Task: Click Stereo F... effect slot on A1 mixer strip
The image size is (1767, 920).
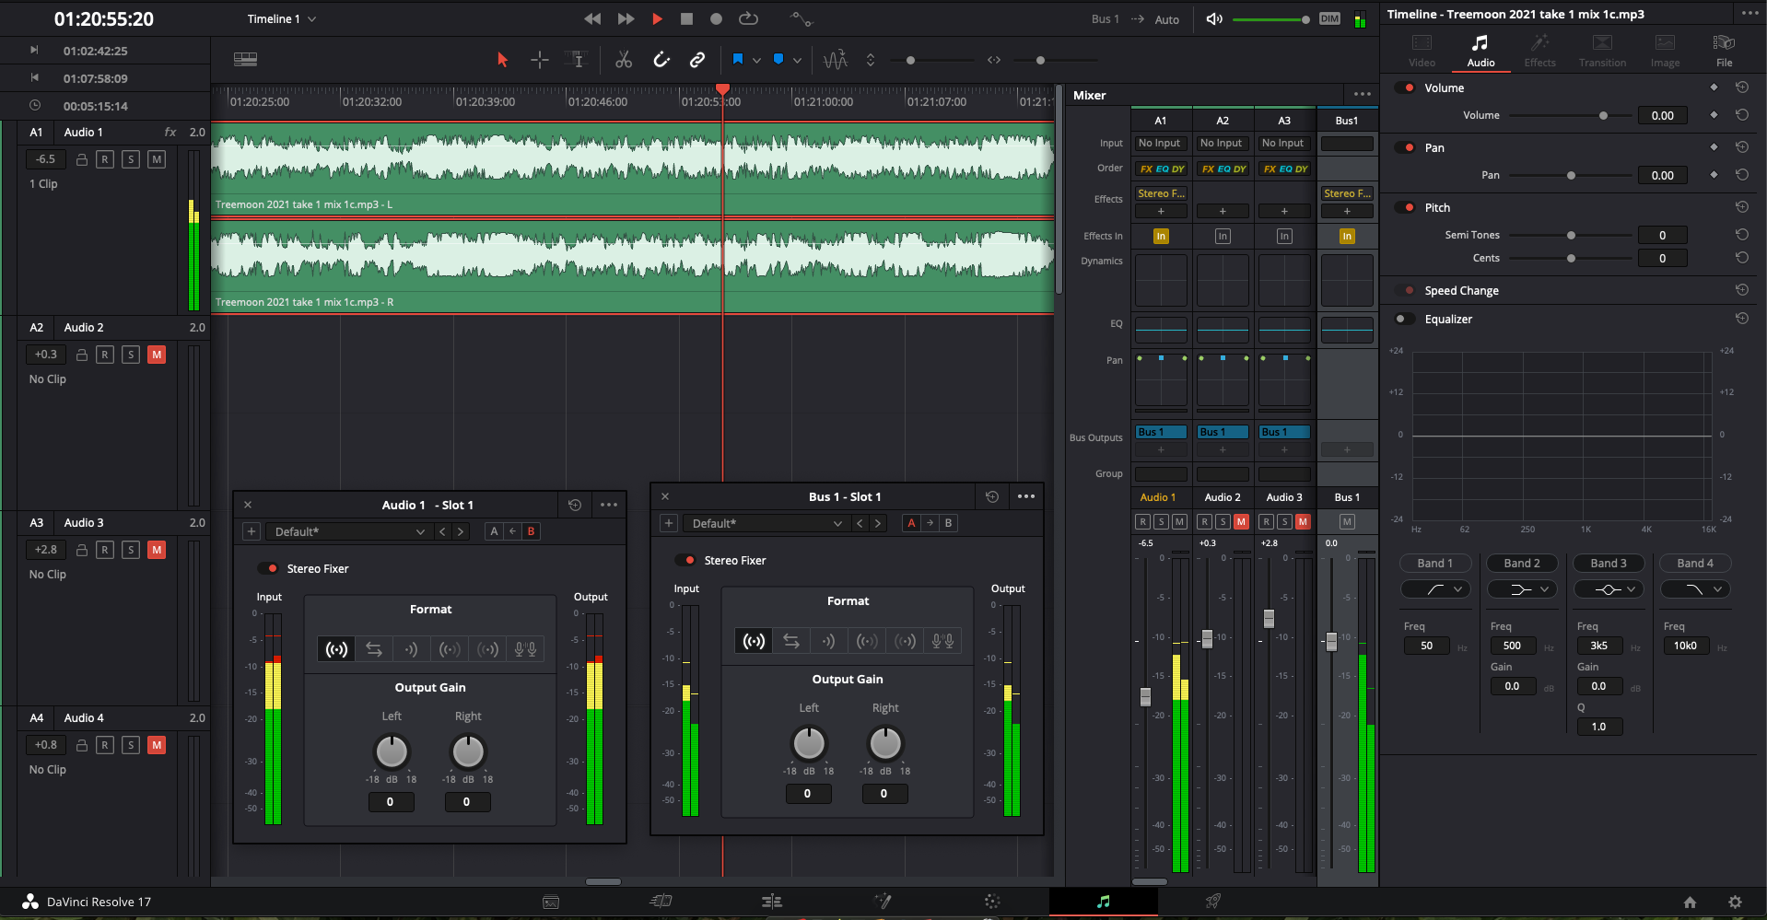Action: pyautogui.click(x=1161, y=193)
